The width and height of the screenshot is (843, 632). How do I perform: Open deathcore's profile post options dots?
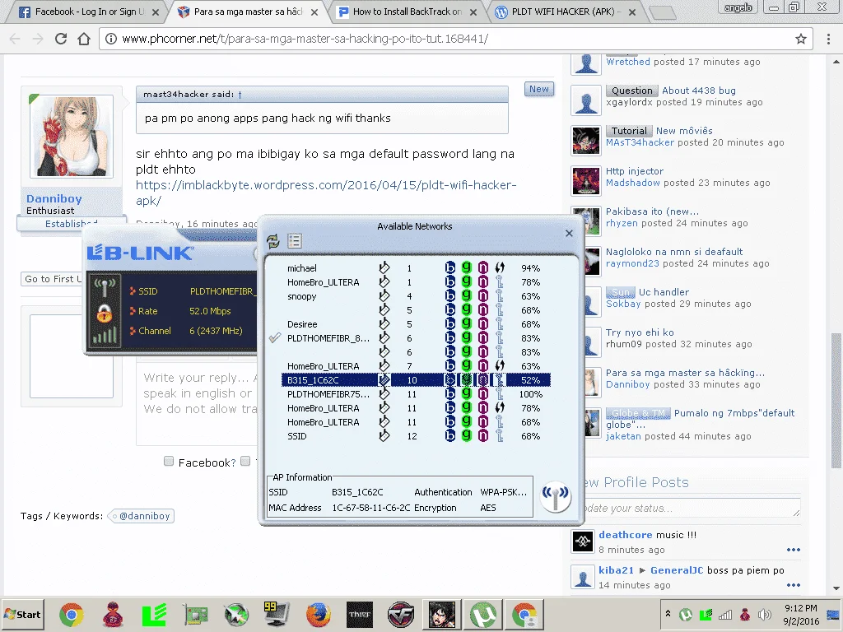pos(793,550)
